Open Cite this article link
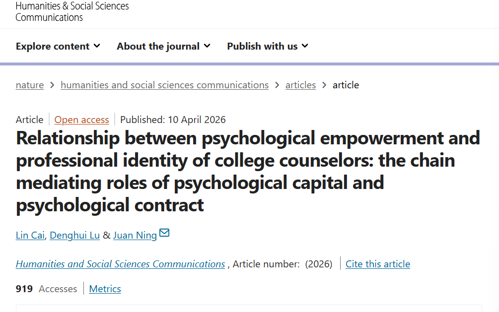This screenshot has width=499, height=312. (378, 264)
